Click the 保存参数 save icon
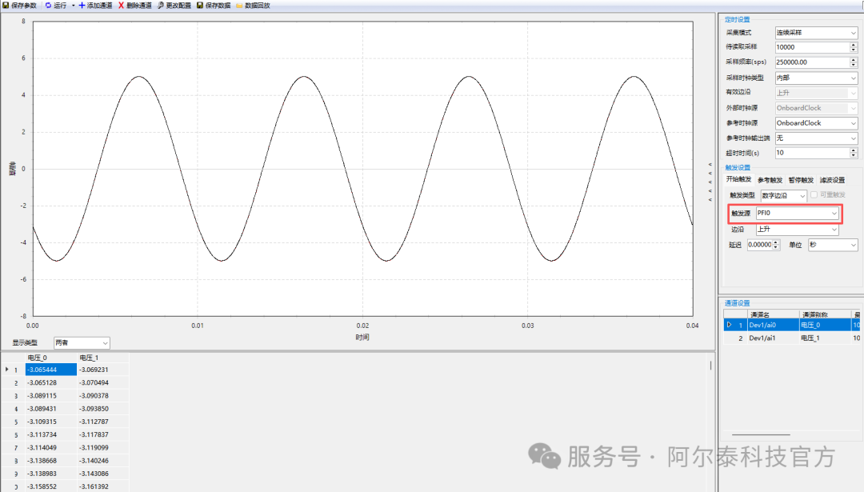 click(x=6, y=5)
